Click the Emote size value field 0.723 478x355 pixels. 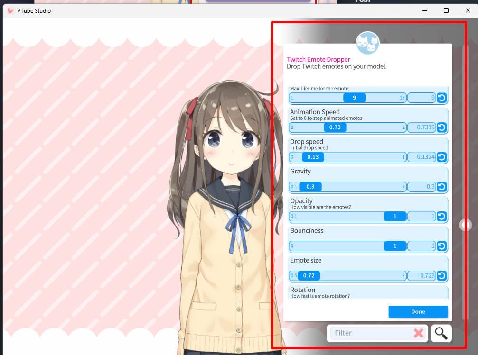pyautogui.click(x=422, y=275)
